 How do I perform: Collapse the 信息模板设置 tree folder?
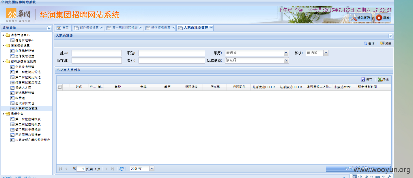3,45
